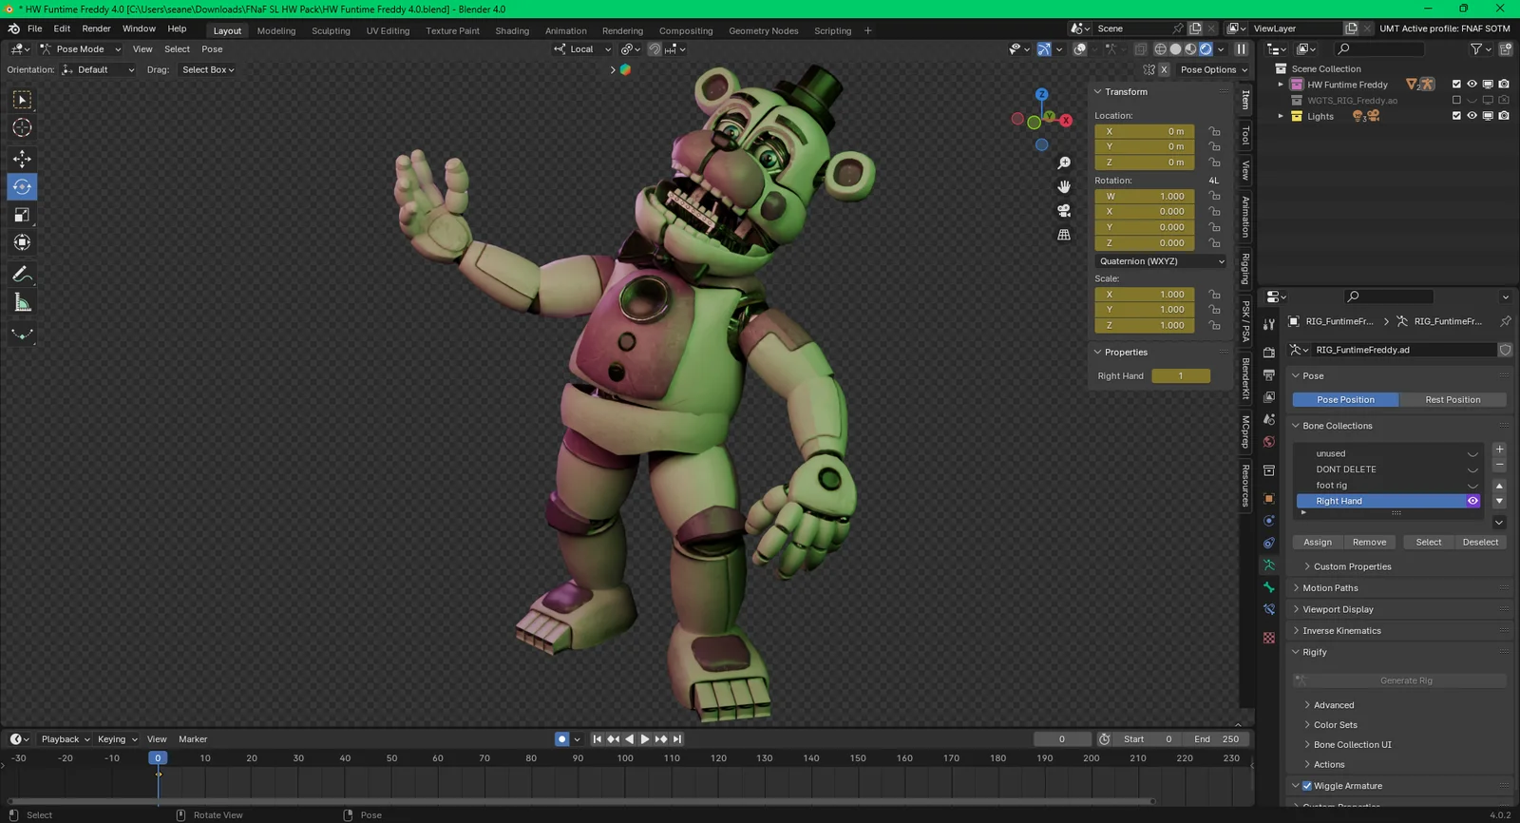Collapse the Transform panel
Viewport: 1520px width, 823px height.
(1126, 92)
